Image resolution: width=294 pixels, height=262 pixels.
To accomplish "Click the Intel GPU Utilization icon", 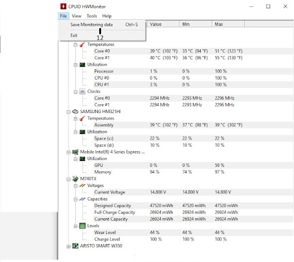I will (82, 159).
